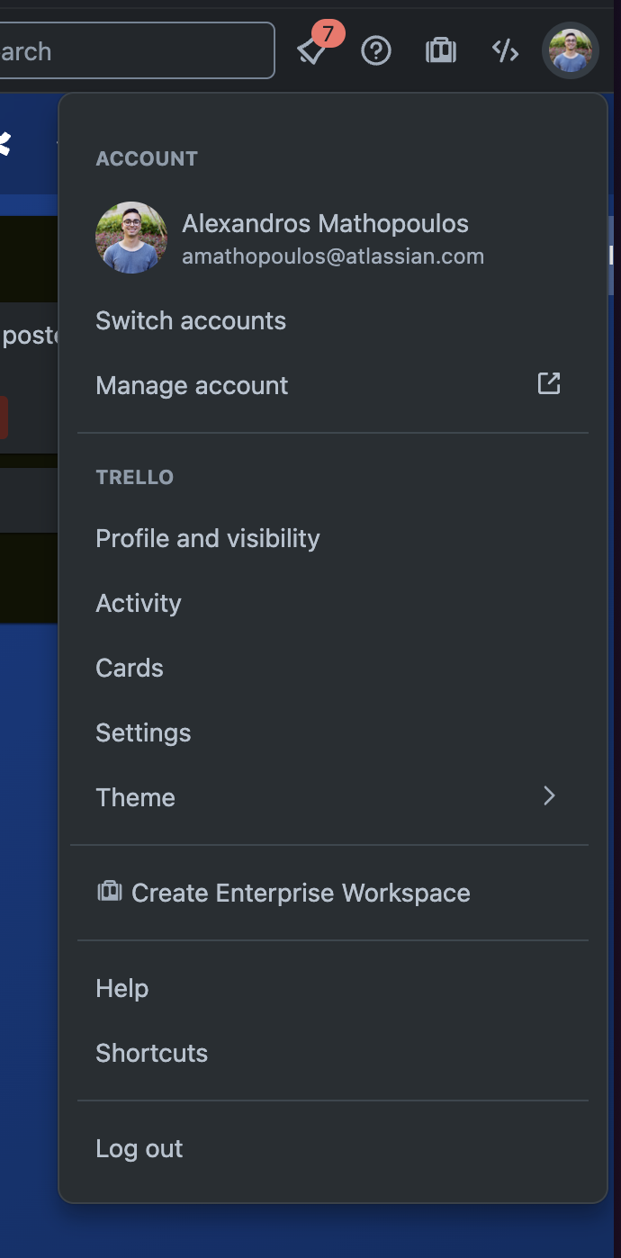This screenshot has width=621, height=1258.
Task: Expand the Theme submenu
Action: (x=135, y=797)
